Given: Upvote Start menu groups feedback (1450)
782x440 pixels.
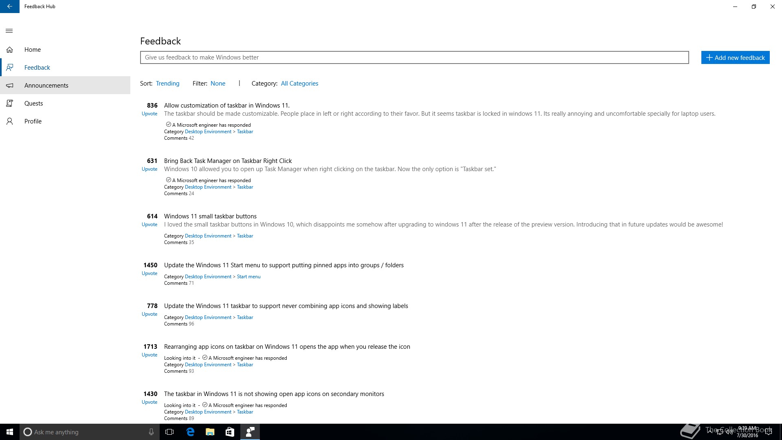Looking at the screenshot, I should [x=149, y=273].
